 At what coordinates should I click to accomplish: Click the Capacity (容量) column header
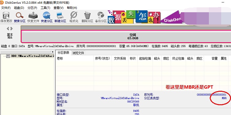212,58
